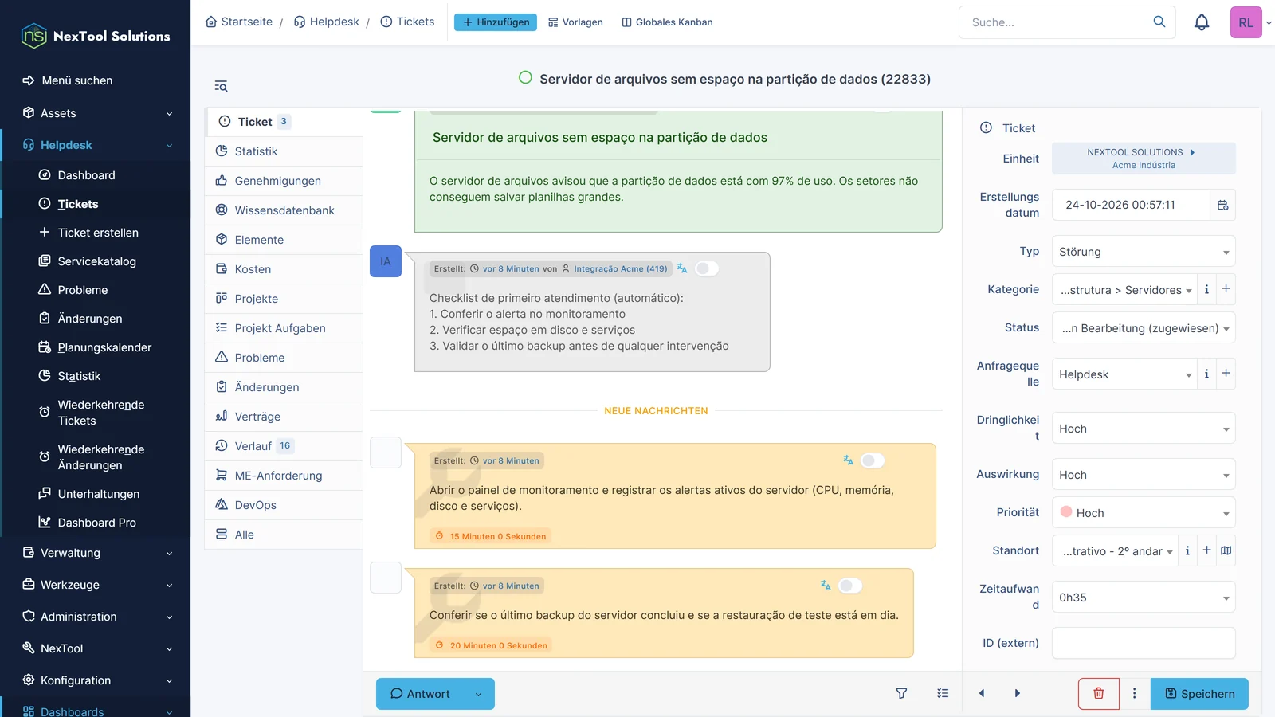Screen dimensions: 1275x717
Task: Click the ticket status circle icon in title
Action: coord(525,78)
